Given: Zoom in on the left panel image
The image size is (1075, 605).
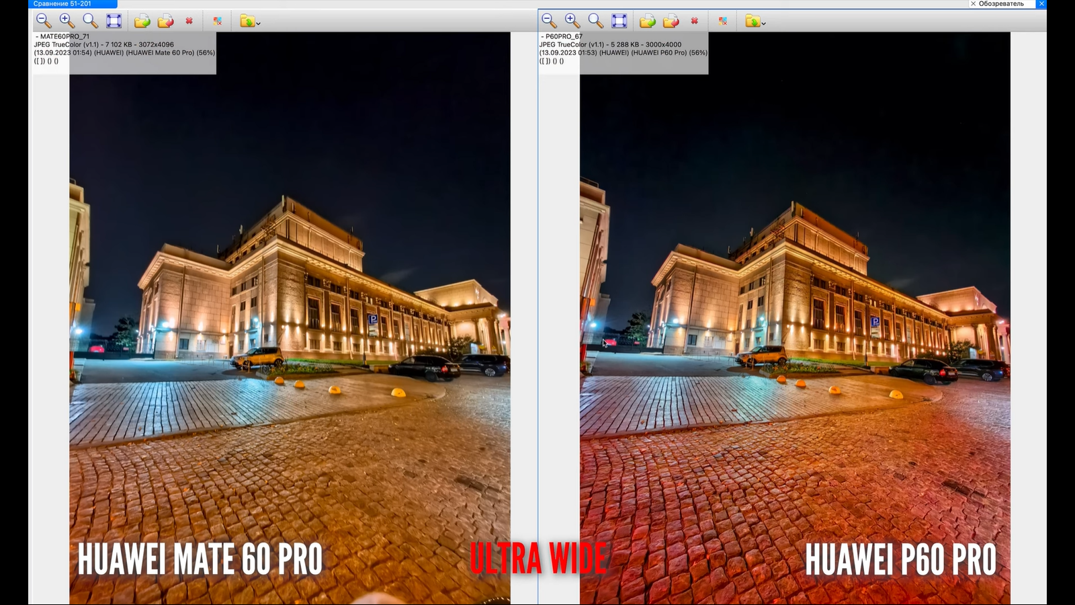Looking at the screenshot, I should point(67,21).
